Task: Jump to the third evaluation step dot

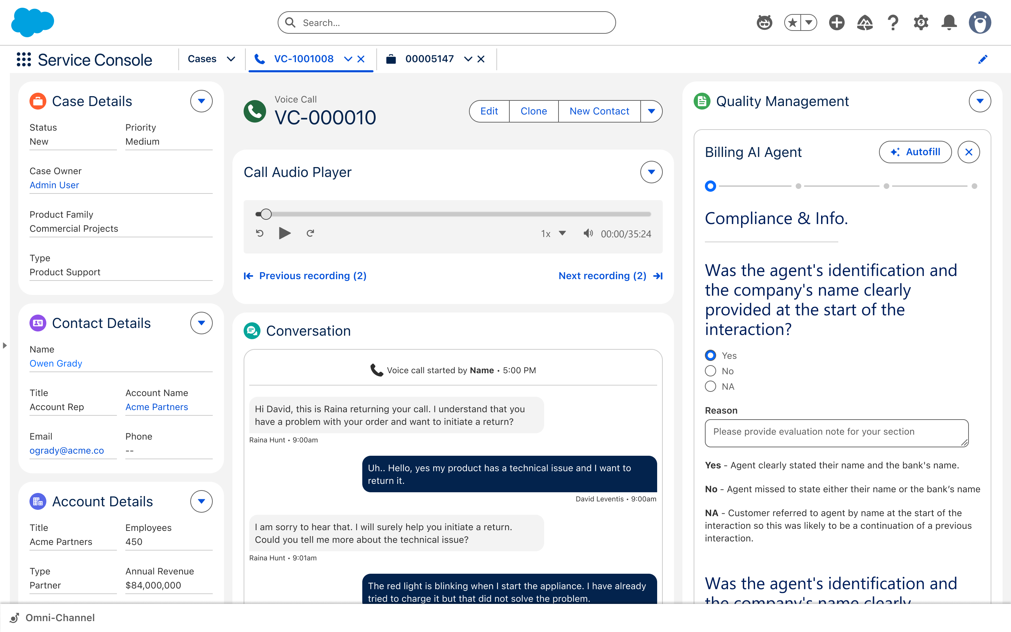Action: click(886, 186)
